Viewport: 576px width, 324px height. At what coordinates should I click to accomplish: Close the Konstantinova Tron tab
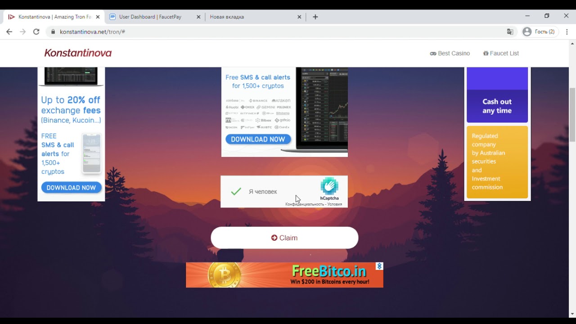coord(98,17)
